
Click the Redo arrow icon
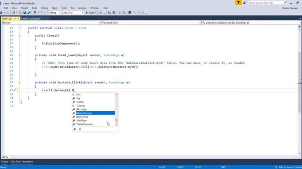(42, 13)
